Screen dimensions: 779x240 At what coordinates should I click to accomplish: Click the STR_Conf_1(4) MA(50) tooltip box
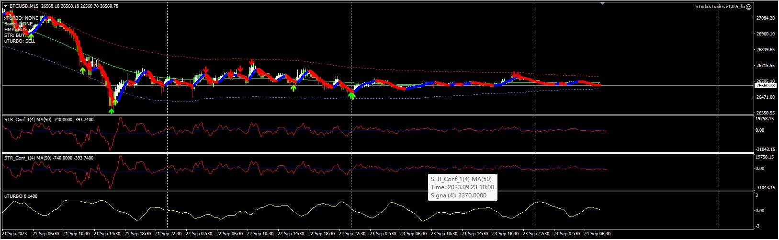[x=463, y=187]
